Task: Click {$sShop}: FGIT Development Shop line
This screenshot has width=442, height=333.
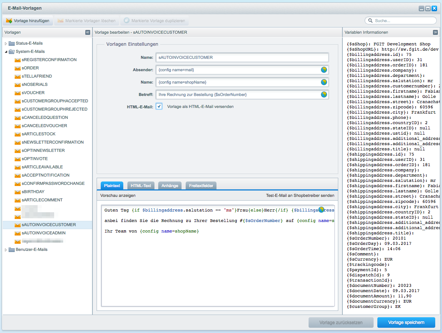Action: click(x=389, y=44)
